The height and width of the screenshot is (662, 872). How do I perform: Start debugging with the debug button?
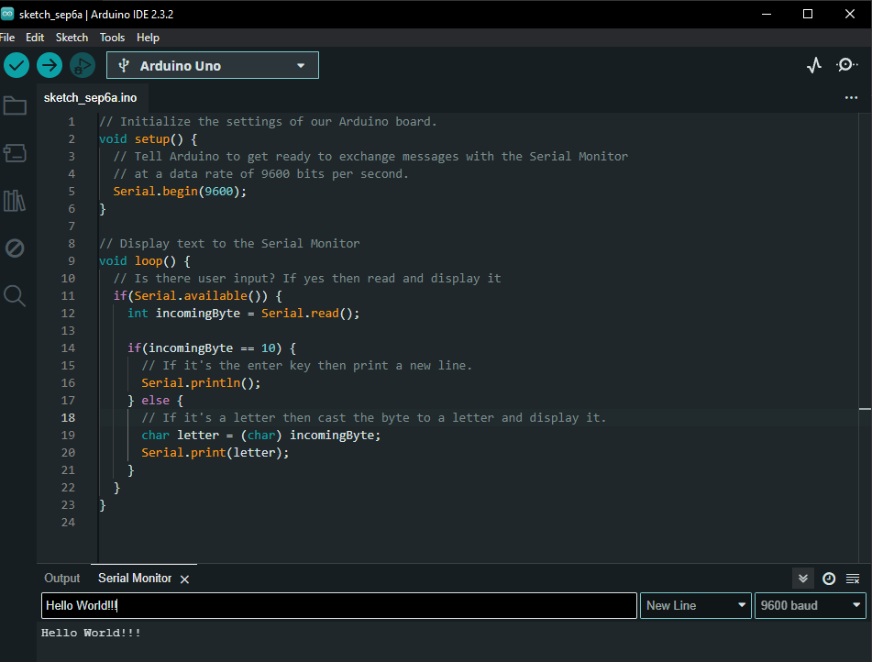pos(83,66)
